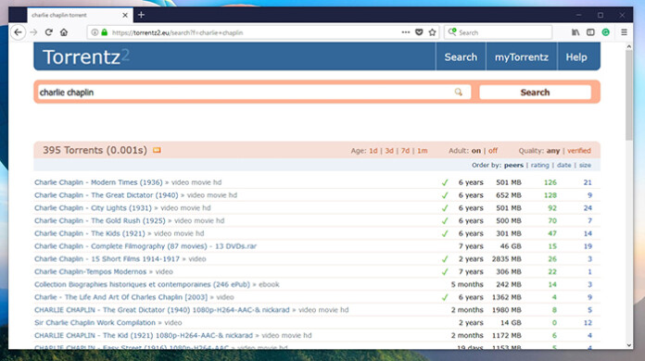
Task: Open Charlie Chaplin - The Great Dictator (1940) link
Action: pos(107,195)
